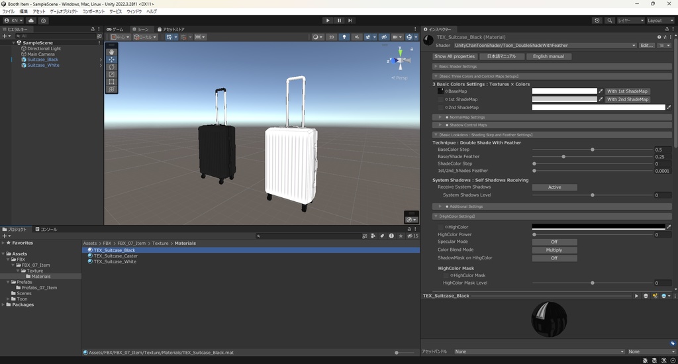This screenshot has width=678, height=364.
Task: Click the cloud services icon
Action: [x=31, y=21]
